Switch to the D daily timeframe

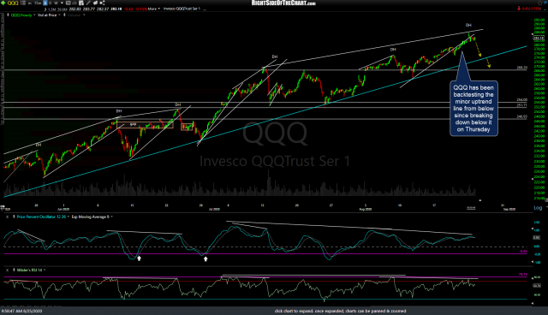point(51,3)
